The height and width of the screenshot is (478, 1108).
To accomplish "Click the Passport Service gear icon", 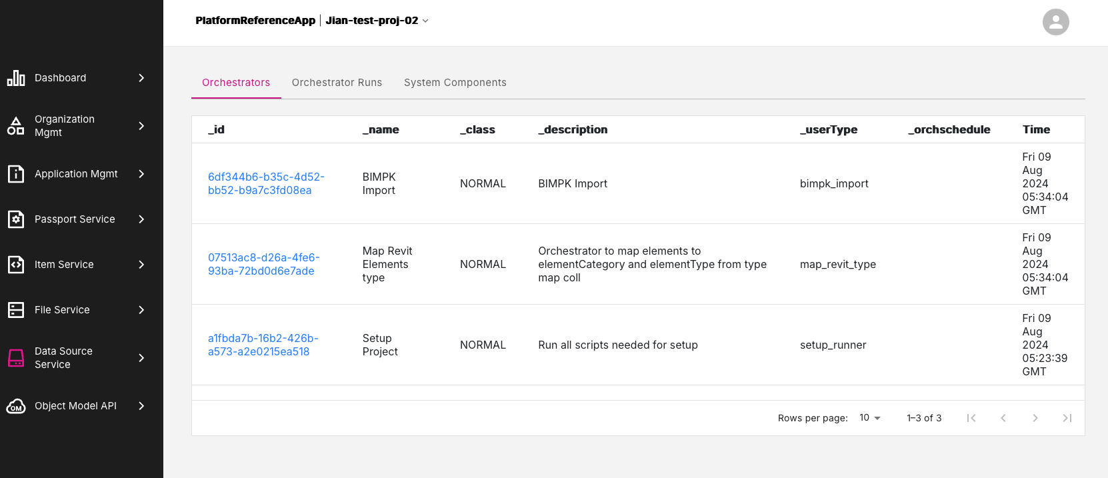I will click(16, 219).
